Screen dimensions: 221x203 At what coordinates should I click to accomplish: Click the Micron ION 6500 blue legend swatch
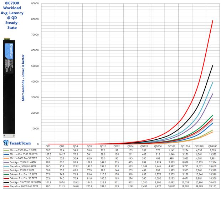(x=6, y=154)
